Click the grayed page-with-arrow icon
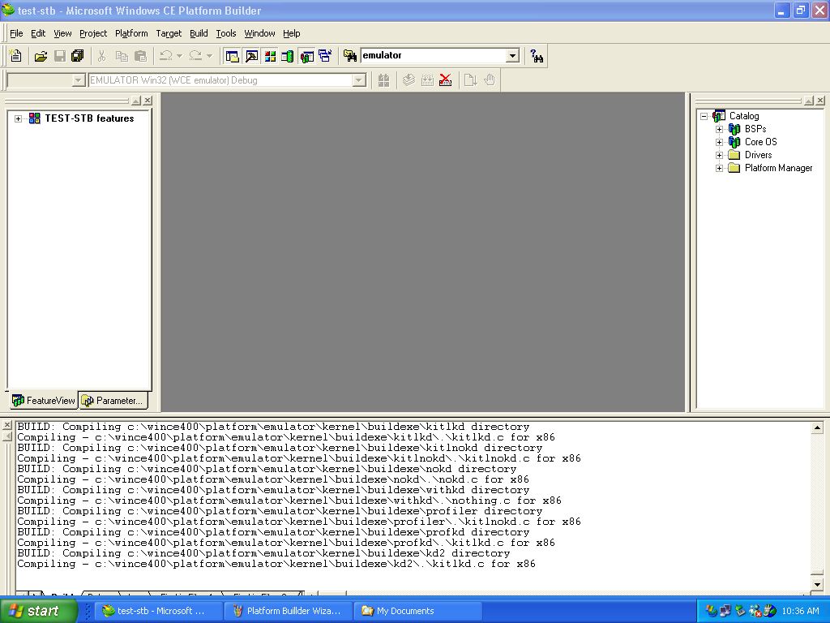The image size is (830, 623). coord(470,80)
